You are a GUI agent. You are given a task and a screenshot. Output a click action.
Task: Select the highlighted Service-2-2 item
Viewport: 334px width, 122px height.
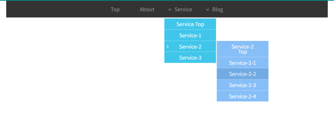pos(243,74)
